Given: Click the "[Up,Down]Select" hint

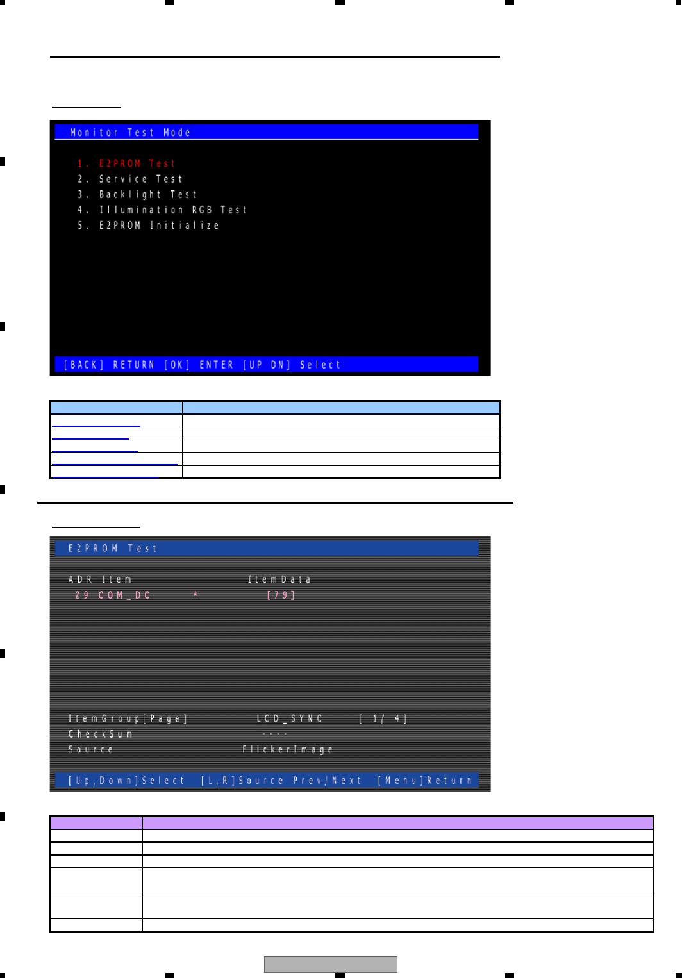Looking at the screenshot, I should point(126,781).
